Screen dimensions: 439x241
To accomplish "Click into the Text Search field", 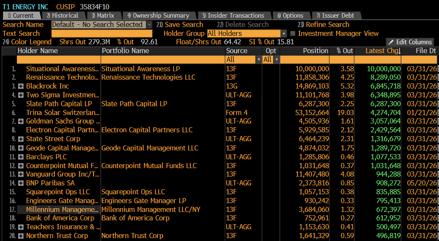I will pos(102,34).
